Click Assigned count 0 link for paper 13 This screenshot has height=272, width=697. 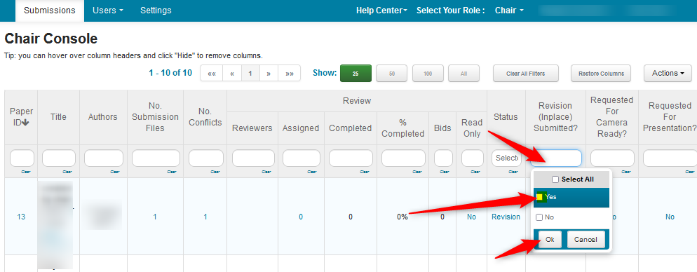pyautogui.click(x=301, y=217)
